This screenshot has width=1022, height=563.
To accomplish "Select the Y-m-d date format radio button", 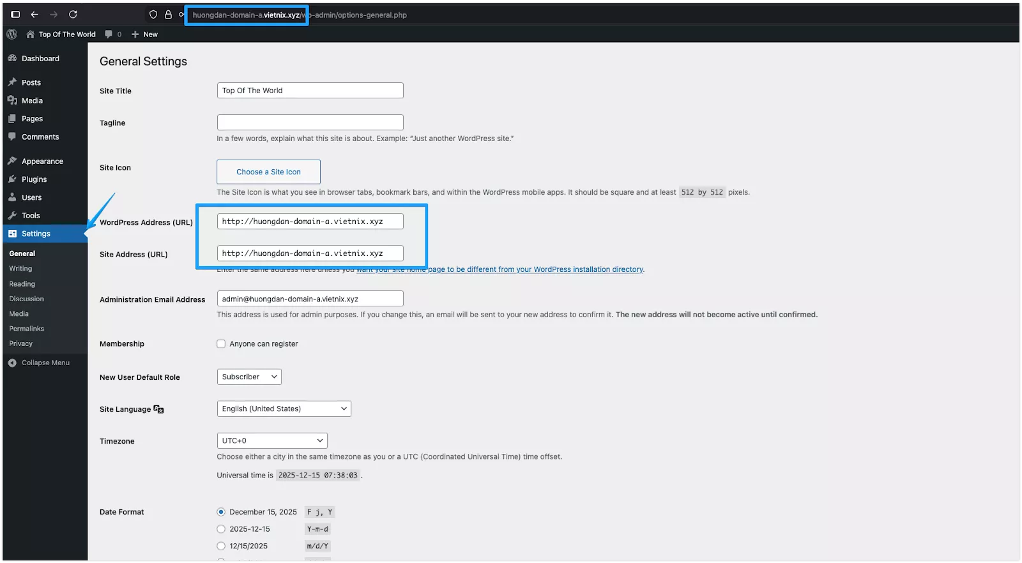I will click(221, 529).
